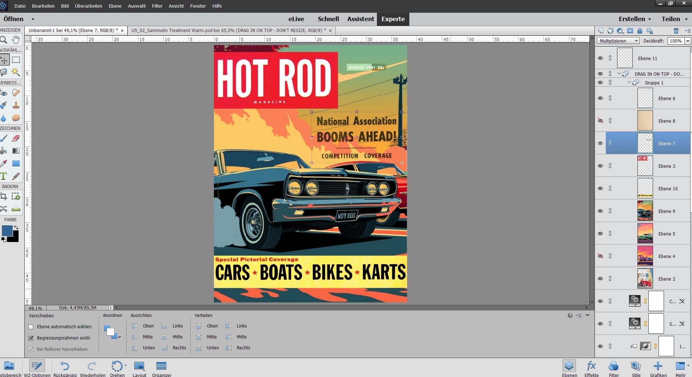Open the blend mode dropdown 'Multiplizieren'
Screen dimensions: 692x377
point(618,41)
